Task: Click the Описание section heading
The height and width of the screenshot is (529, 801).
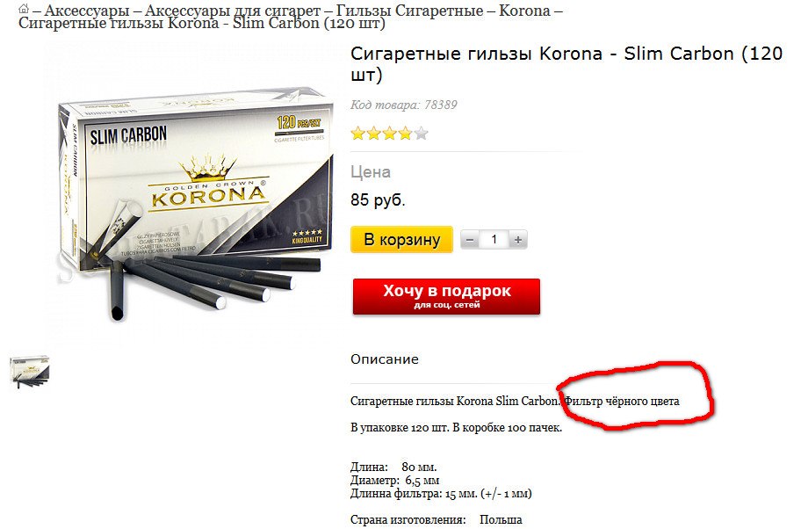Action: pos(384,359)
